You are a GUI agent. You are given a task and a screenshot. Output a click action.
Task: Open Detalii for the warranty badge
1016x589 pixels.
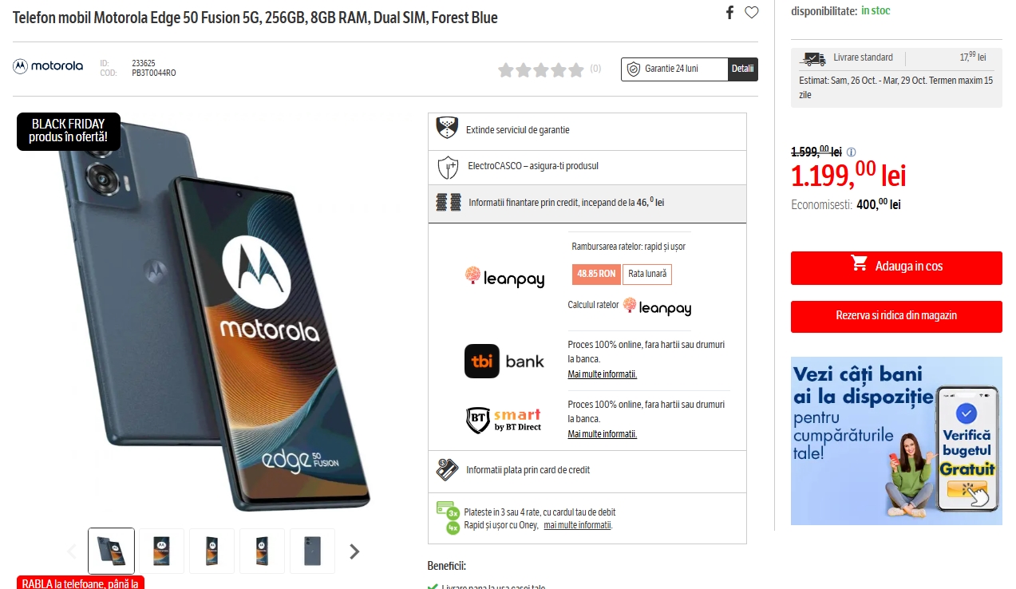(742, 69)
